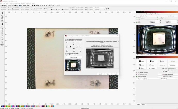Screen dimensions: 178x109
Task: Open the Normal text mode dropdown
Action: coord(100,8)
